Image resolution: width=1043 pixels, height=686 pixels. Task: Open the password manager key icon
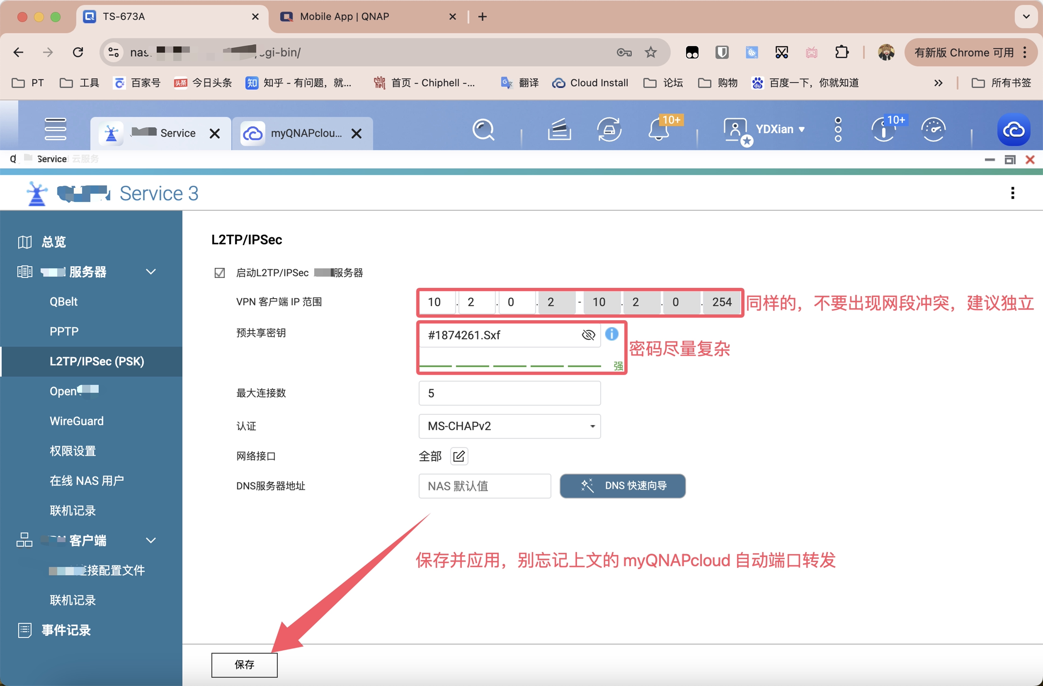[x=624, y=53]
